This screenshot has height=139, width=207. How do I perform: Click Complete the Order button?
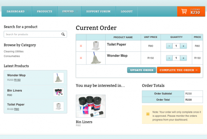[x=179, y=70]
